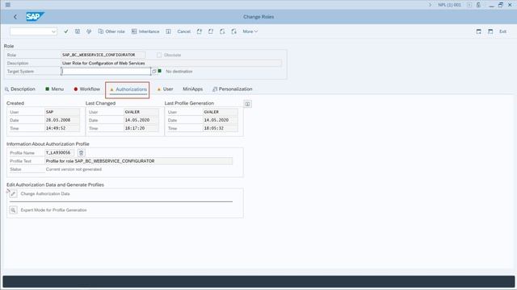
Task: Click the third icon right of Cancel
Action: point(222,31)
